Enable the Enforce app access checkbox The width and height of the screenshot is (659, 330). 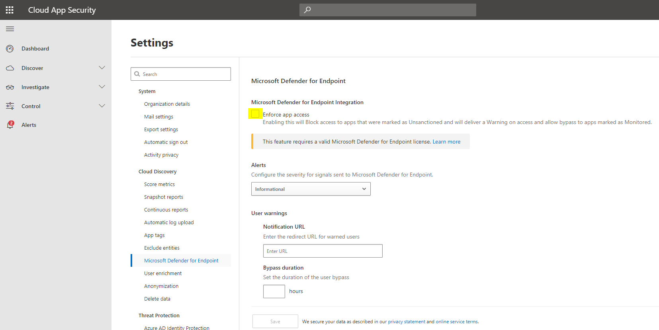[x=255, y=114]
